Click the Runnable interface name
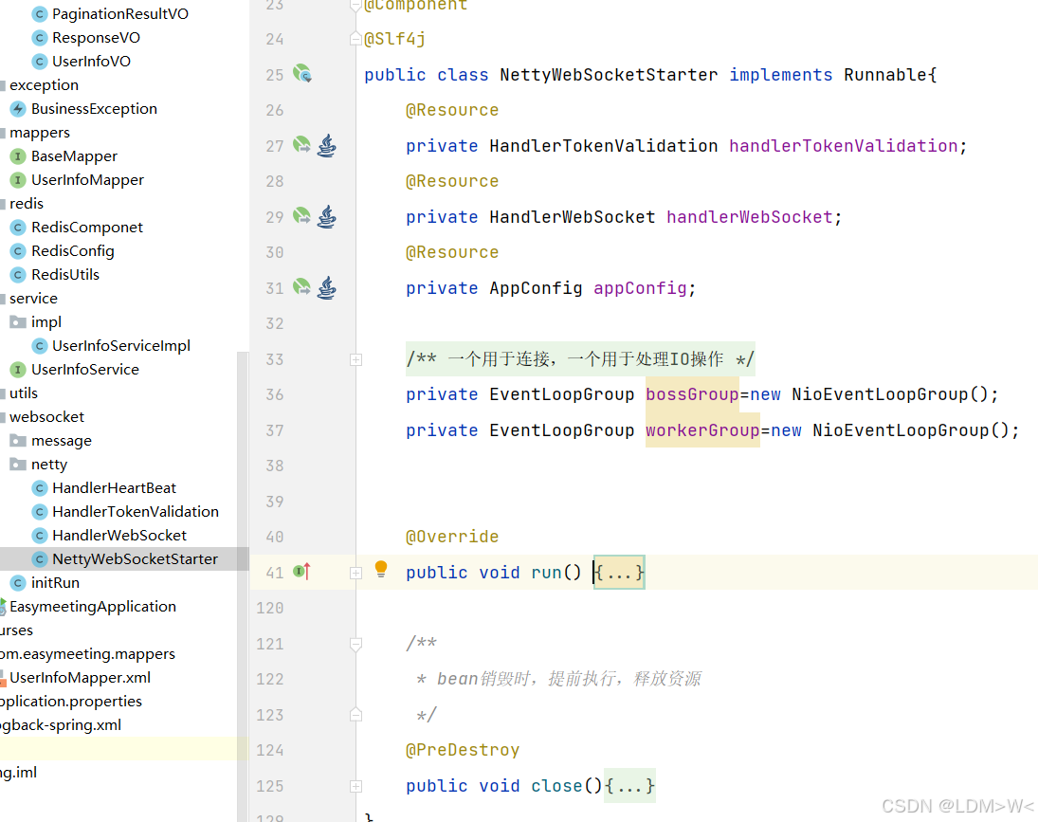1038x822 pixels. point(885,75)
